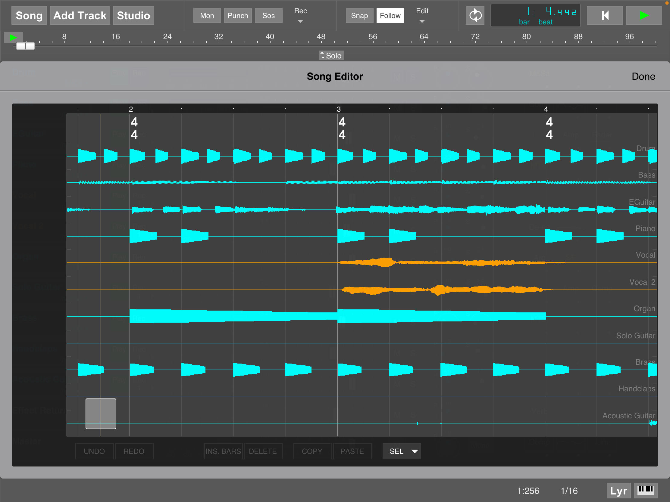Click the white loop region handle on ruler
The width and height of the screenshot is (670, 502).
[25, 46]
